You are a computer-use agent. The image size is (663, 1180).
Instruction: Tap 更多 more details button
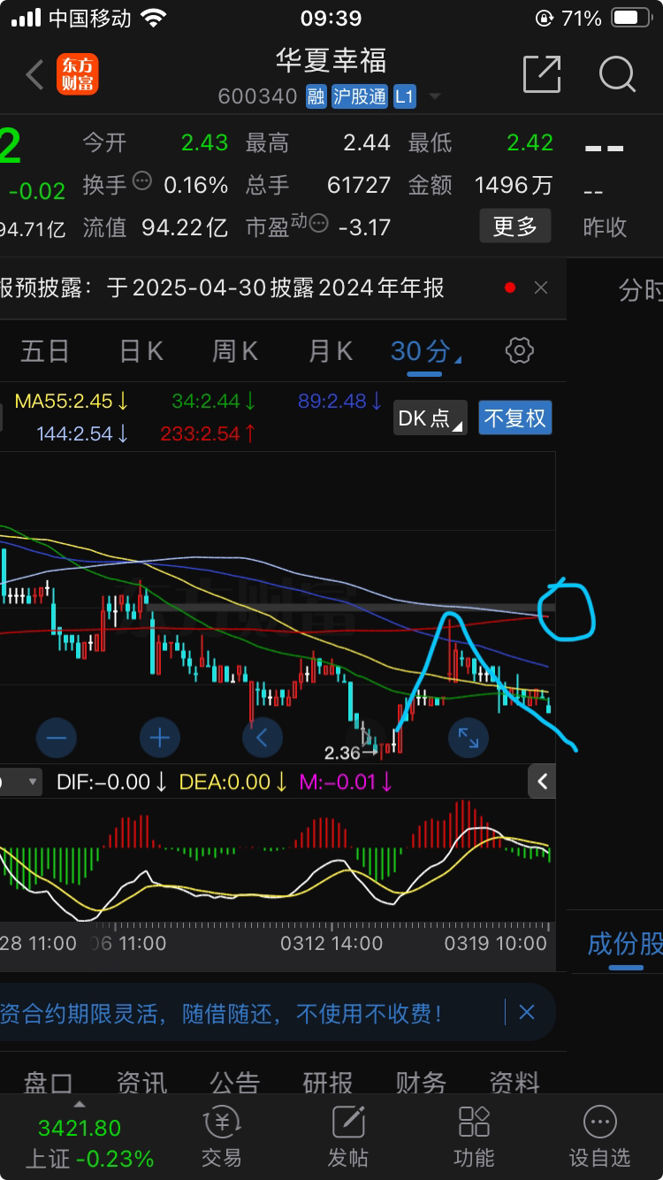pyautogui.click(x=515, y=226)
